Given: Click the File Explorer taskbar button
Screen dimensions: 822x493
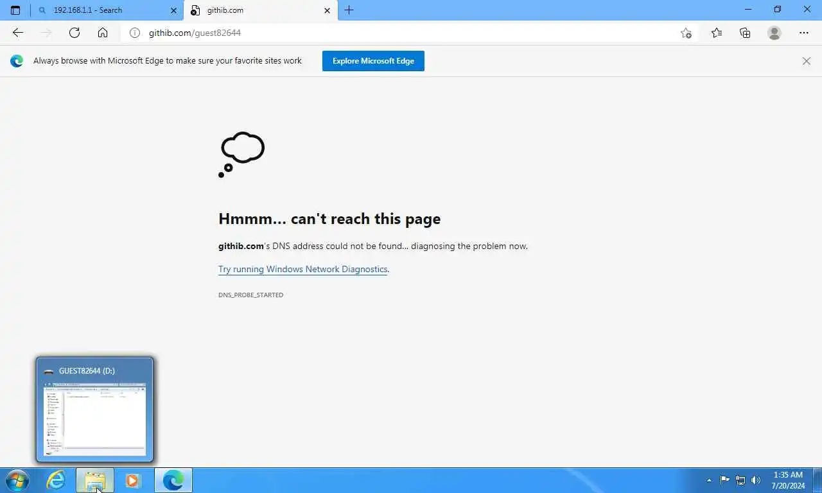Looking at the screenshot, I should (95, 480).
